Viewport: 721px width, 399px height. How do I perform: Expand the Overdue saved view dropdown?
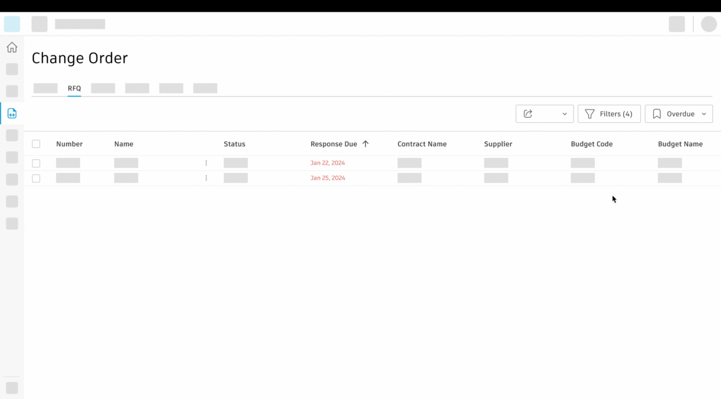[x=679, y=114]
